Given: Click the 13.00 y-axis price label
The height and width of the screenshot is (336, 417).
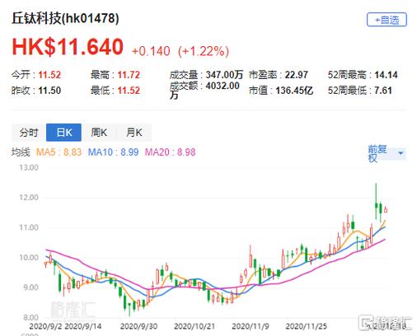Looking at the screenshot, I should (x=29, y=167).
